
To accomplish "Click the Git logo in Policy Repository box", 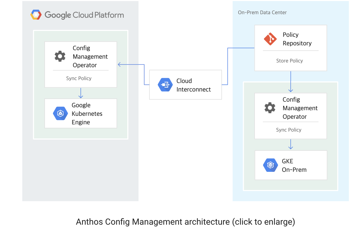I will coord(270,39).
